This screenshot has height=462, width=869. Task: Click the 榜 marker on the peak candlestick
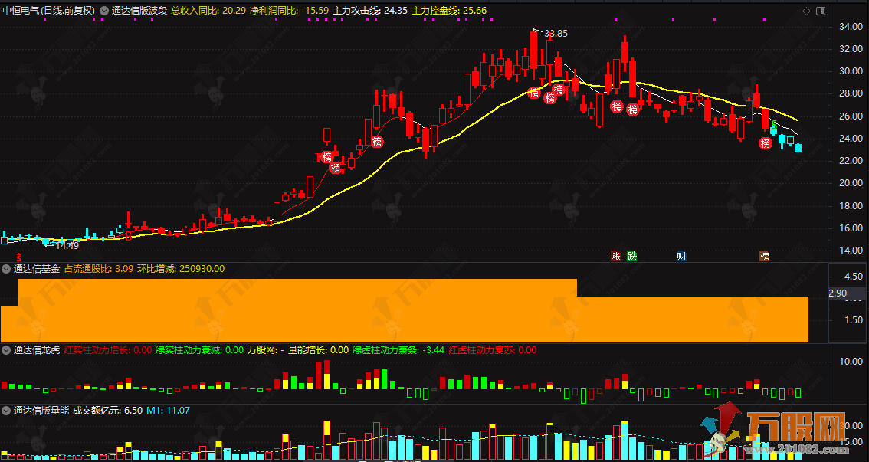(x=533, y=93)
